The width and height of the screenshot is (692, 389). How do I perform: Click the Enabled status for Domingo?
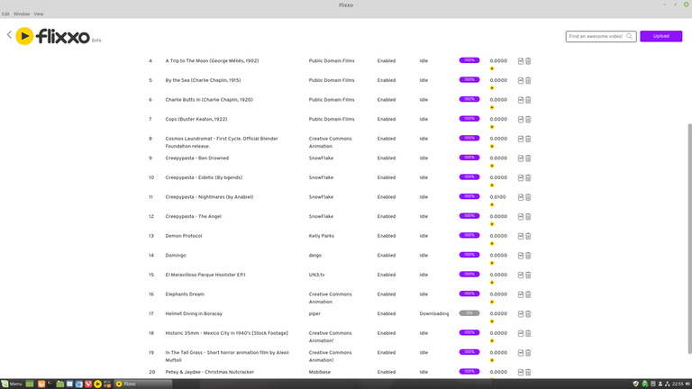point(387,256)
